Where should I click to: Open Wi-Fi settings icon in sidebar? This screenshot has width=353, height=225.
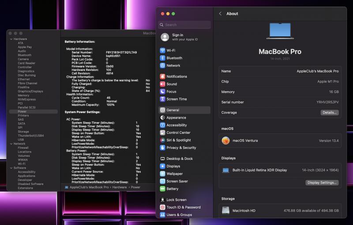[162, 50]
